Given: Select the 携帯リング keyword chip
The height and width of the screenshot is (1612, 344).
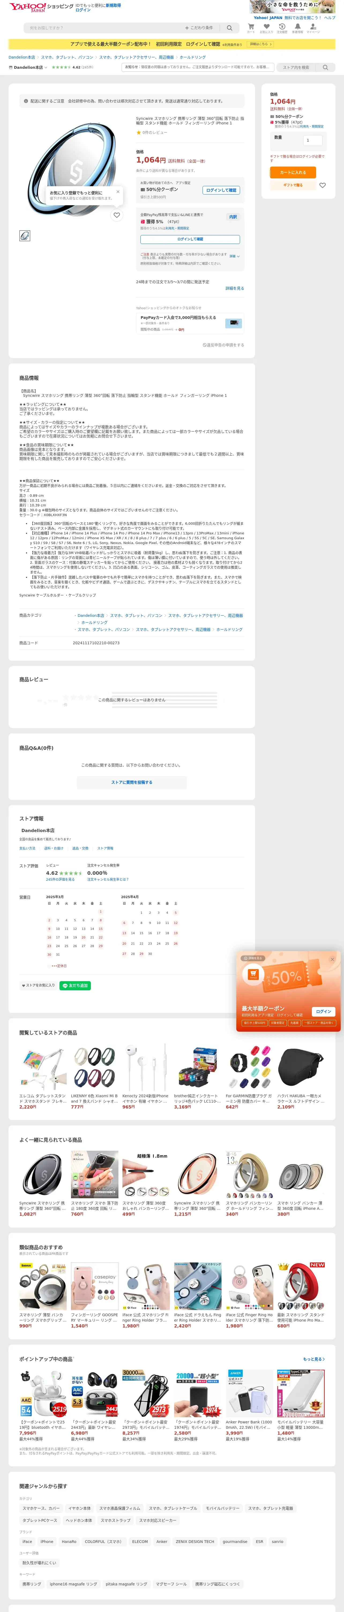Looking at the screenshot, I should click(32, 1585).
